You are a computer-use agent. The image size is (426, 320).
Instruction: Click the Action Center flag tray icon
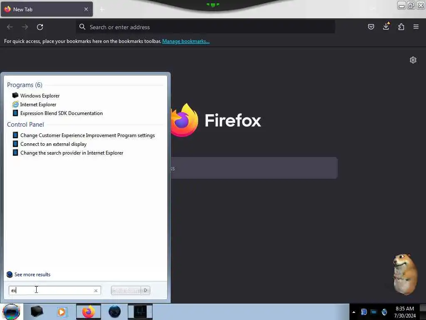click(364, 312)
